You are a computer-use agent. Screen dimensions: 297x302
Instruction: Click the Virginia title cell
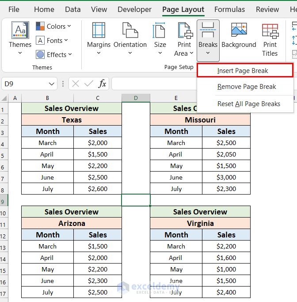pos(200,223)
